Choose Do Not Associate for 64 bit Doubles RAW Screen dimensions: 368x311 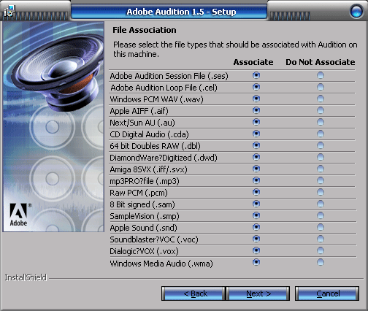(x=321, y=145)
